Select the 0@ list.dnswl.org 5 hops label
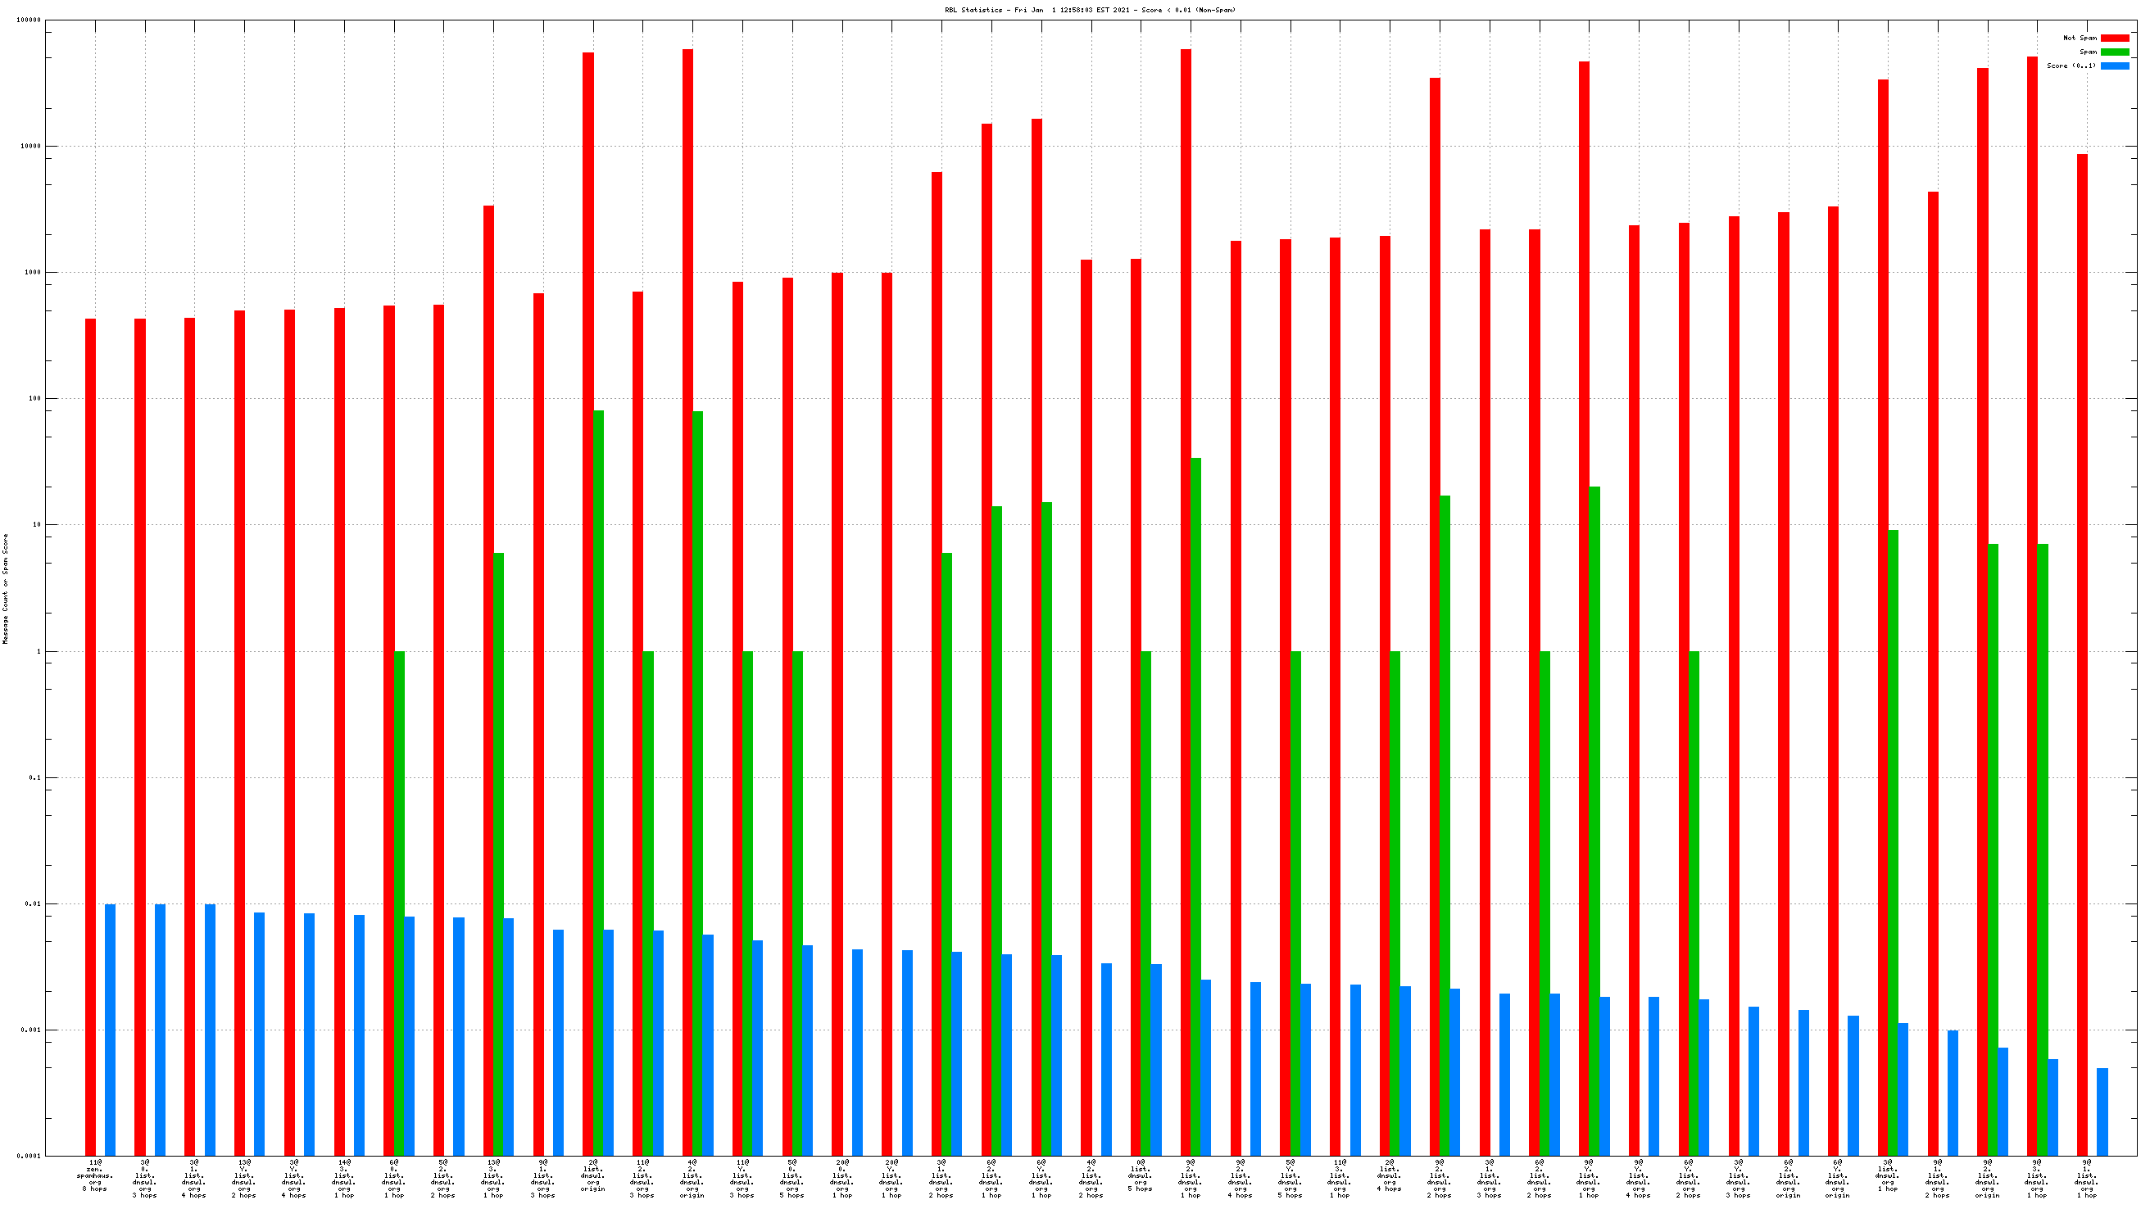The height and width of the screenshot is (1209, 2150). click(1140, 1175)
